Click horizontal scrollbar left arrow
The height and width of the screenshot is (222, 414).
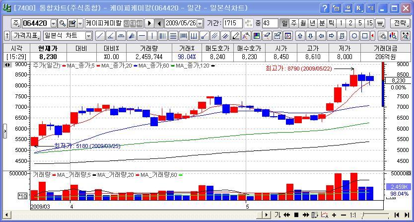pyautogui.click(x=6, y=215)
